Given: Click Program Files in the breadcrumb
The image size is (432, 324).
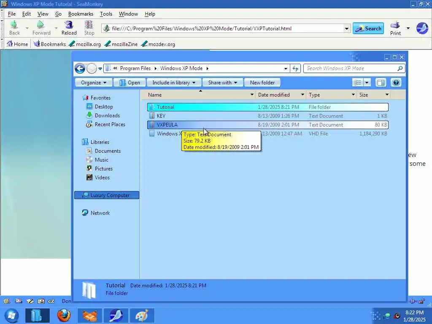Looking at the screenshot, I should pyautogui.click(x=135, y=68).
